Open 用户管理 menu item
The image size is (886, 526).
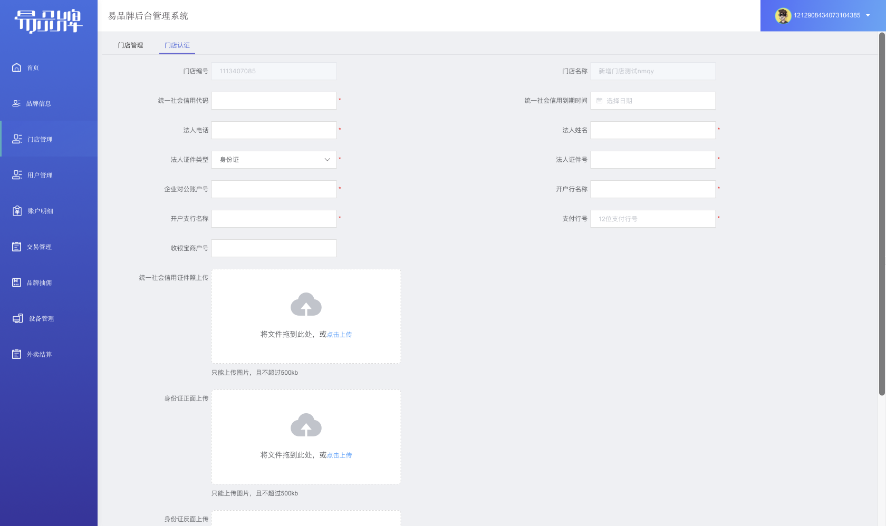(49, 175)
